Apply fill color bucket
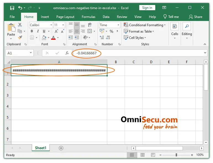The width and height of the screenshot is (213, 163). pyautogui.click(x=44, y=38)
